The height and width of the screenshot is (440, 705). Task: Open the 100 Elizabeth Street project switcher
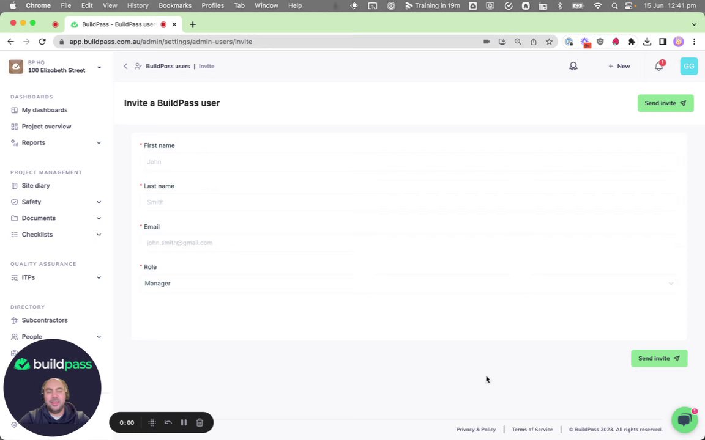(x=55, y=67)
